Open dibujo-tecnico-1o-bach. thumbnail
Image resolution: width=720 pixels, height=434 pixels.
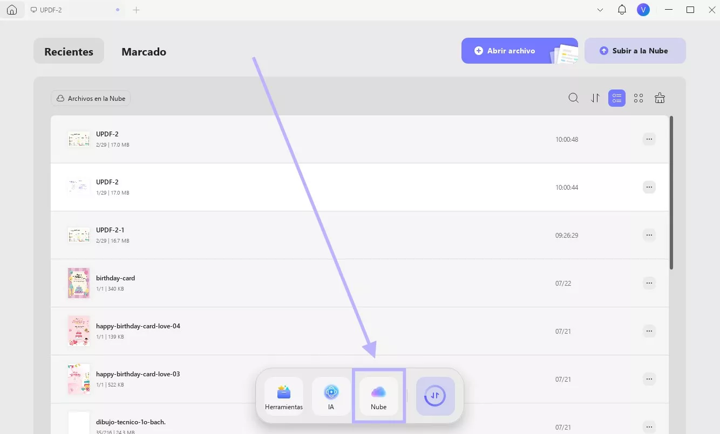click(x=79, y=423)
